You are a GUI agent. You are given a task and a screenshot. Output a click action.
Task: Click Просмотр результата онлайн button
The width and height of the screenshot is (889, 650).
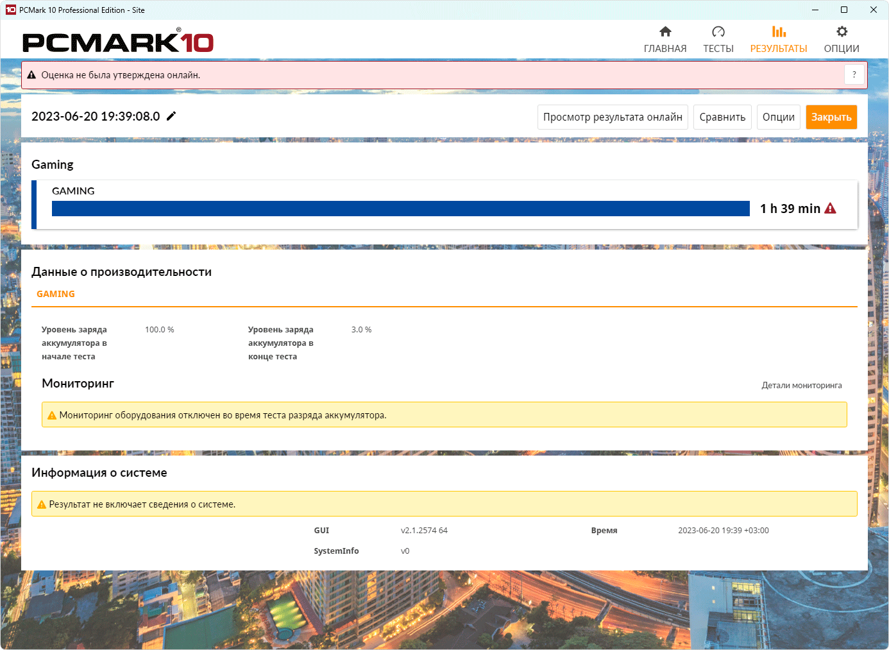click(x=613, y=117)
